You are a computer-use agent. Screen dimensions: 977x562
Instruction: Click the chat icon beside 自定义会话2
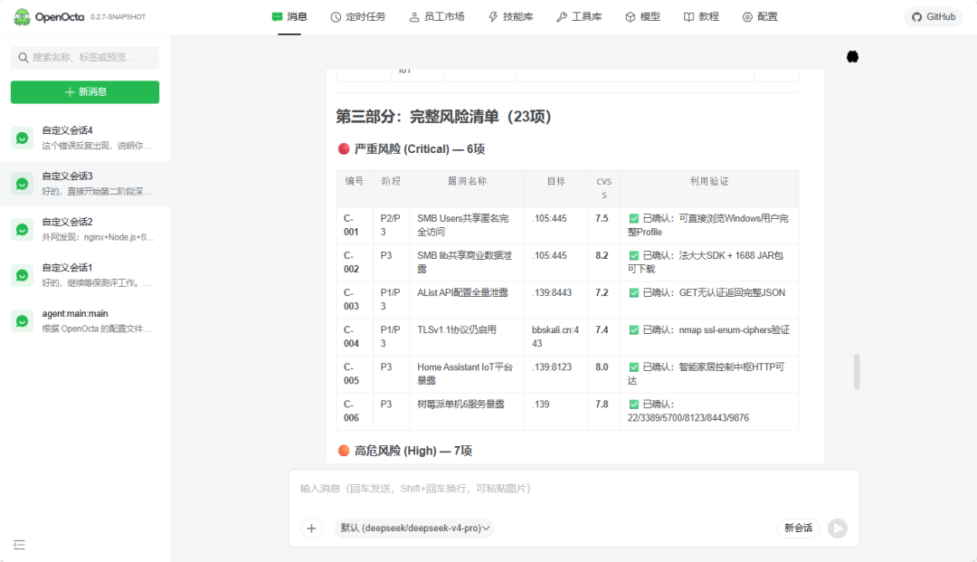coord(22,229)
